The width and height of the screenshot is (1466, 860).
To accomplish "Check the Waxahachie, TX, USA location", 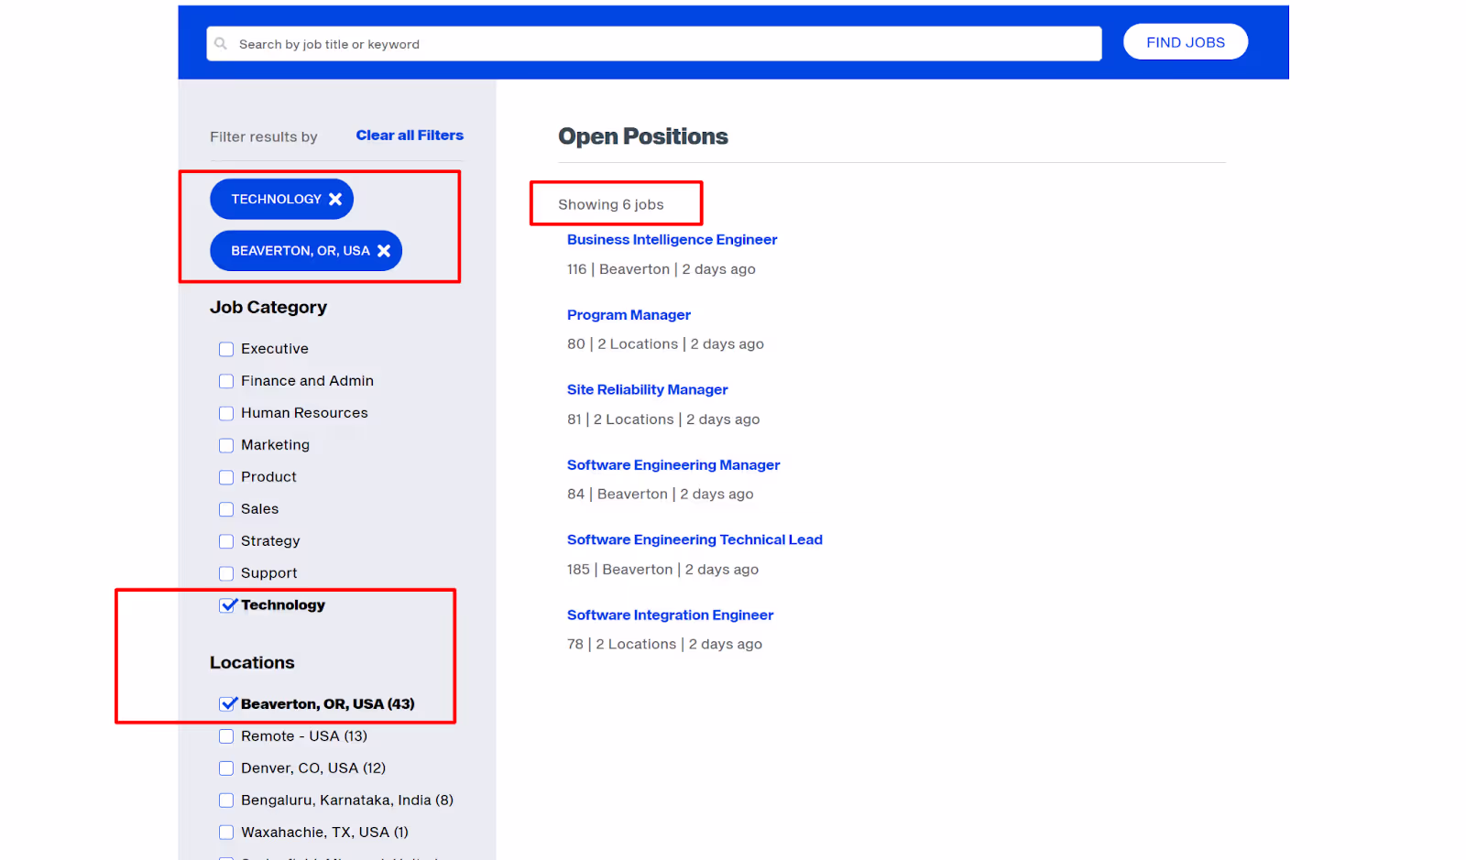I will coord(226,833).
